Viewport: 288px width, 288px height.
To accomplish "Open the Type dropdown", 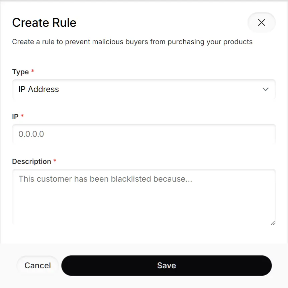I will click(x=144, y=89).
